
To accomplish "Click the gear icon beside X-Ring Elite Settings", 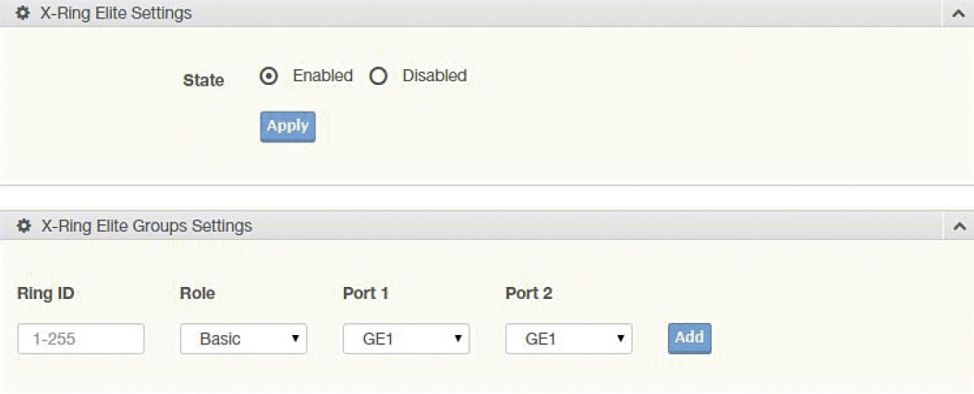I will [x=23, y=14].
